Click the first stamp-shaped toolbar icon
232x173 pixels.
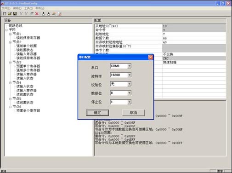pyautogui.click(x=44, y=14)
